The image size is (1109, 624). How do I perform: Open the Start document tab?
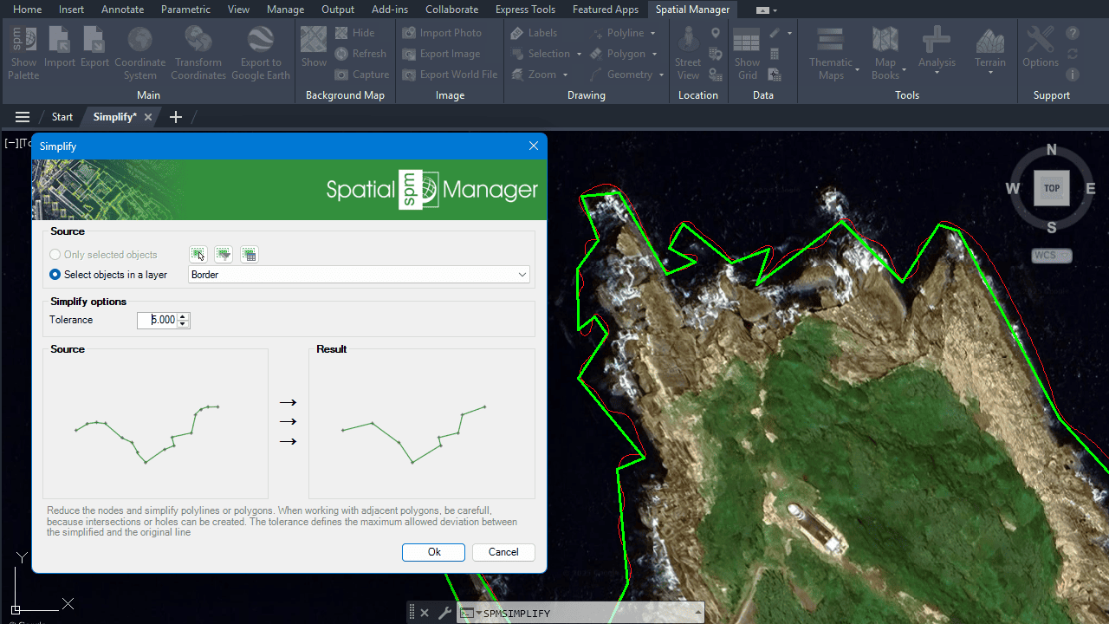point(62,117)
